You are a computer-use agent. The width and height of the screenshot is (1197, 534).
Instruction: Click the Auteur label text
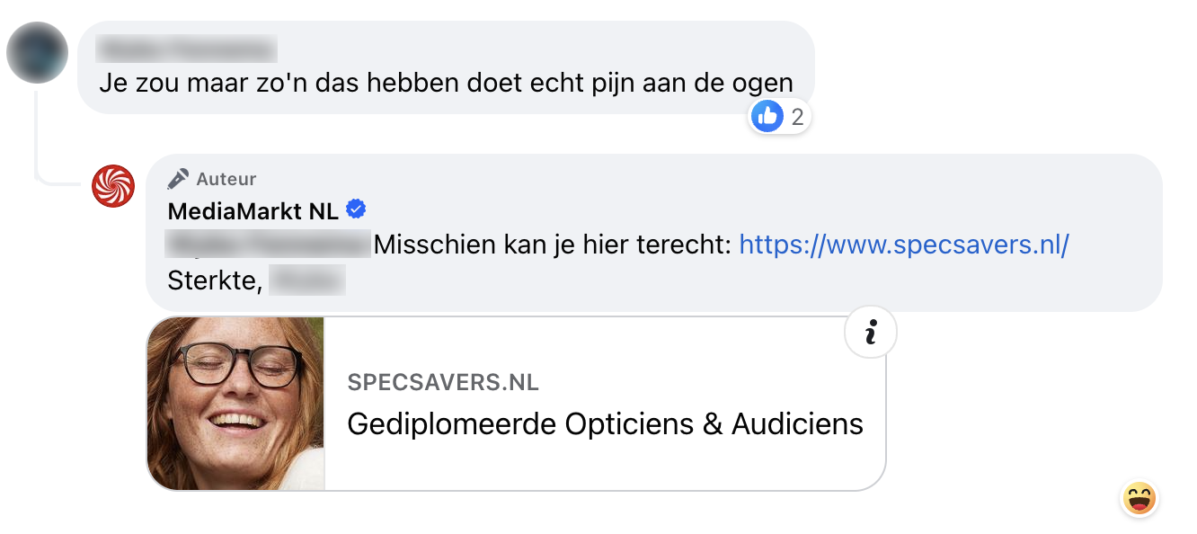(226, 179)
